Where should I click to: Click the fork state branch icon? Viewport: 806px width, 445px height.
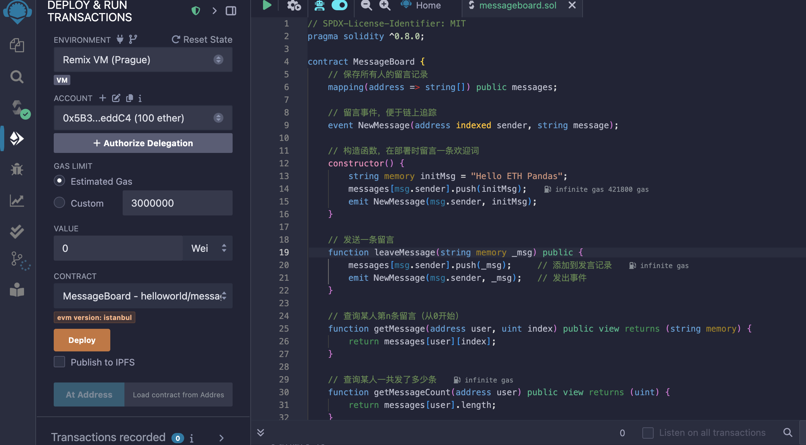(133, 39)
